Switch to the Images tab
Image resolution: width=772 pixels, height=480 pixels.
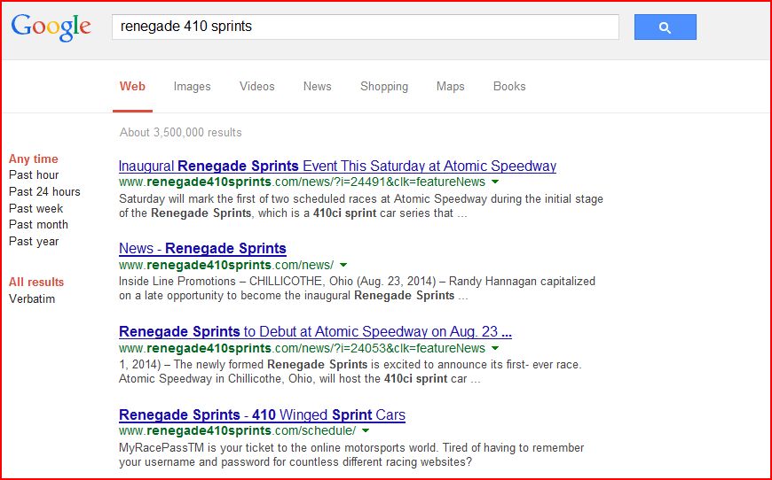point(192,87)
